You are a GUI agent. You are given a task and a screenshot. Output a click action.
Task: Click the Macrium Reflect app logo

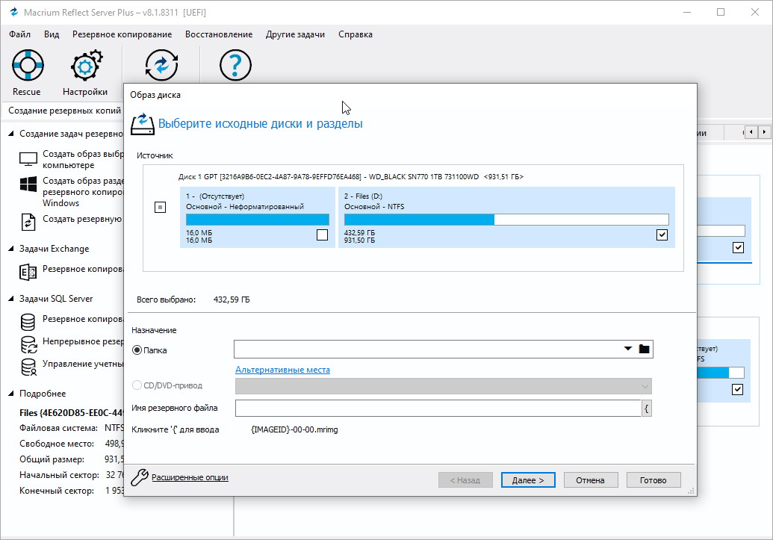[13, 12]
